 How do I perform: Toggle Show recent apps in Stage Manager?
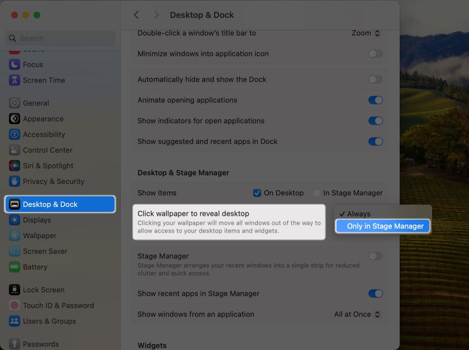[376, 294]
